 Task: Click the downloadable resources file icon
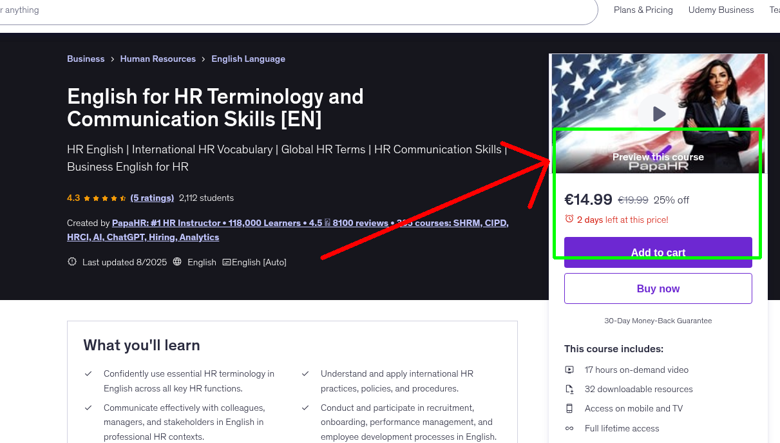(569, 389)
